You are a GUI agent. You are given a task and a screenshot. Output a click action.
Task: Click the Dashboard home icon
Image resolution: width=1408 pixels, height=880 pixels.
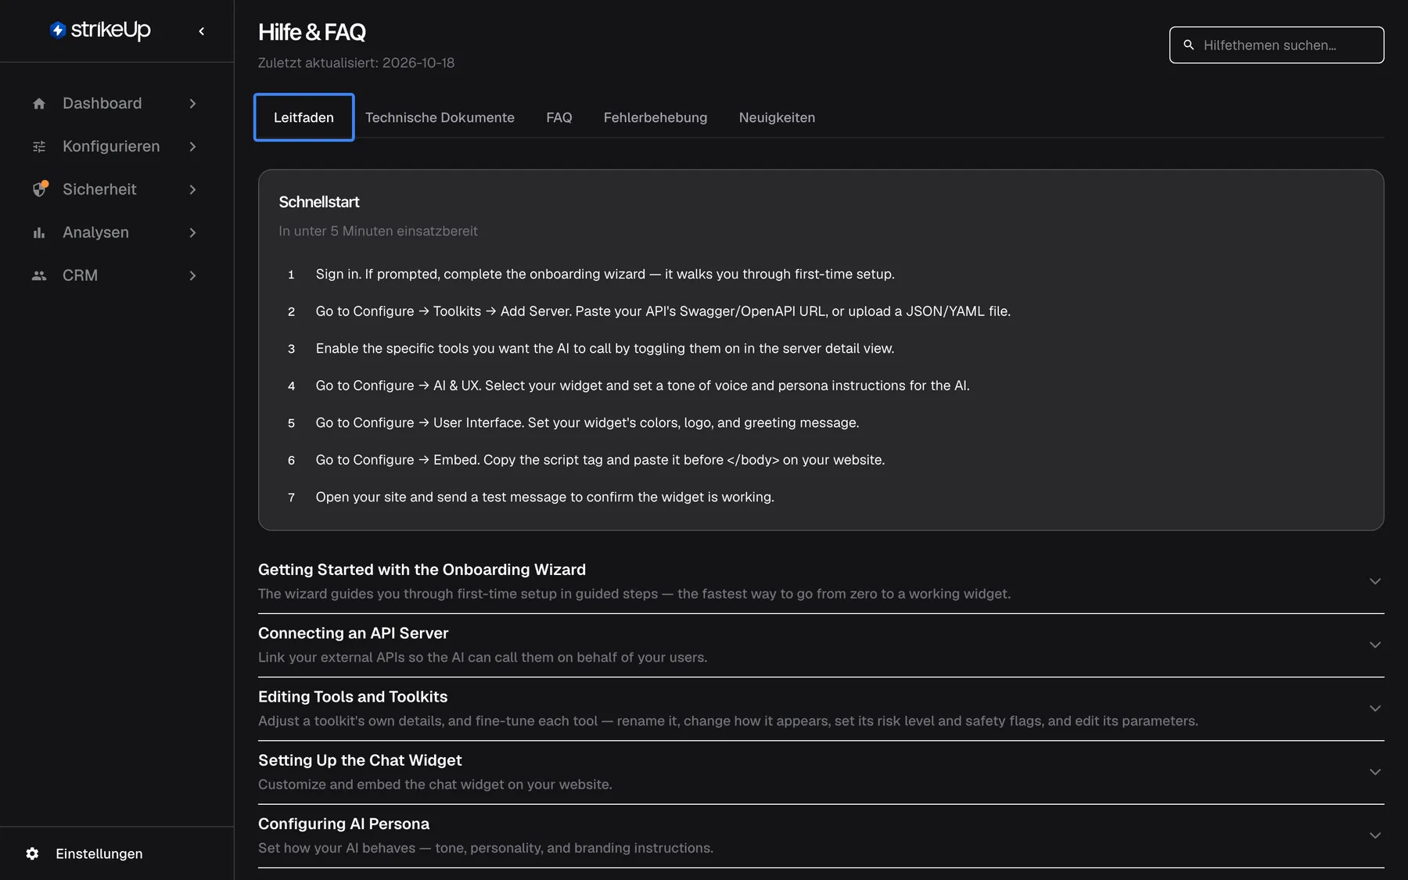click(x=39, y=103)
